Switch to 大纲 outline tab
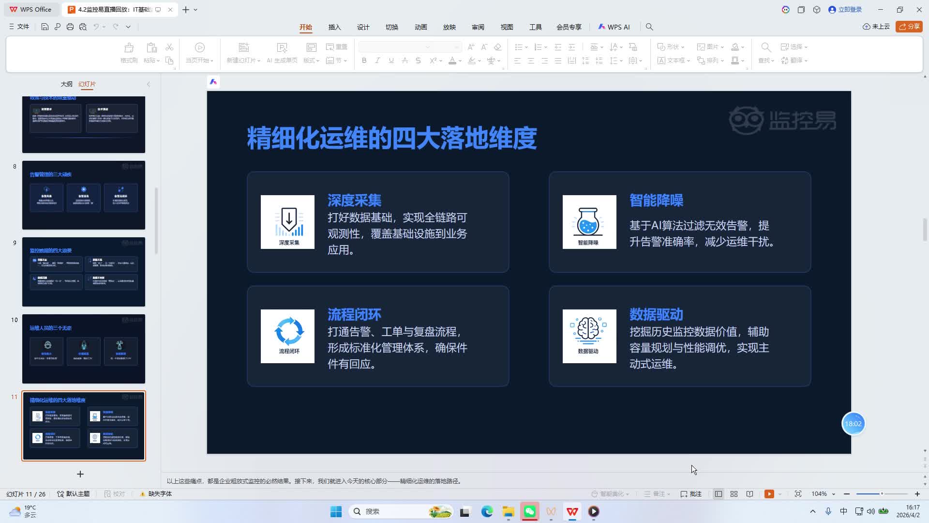929x523 pixels. pos(66,84)
